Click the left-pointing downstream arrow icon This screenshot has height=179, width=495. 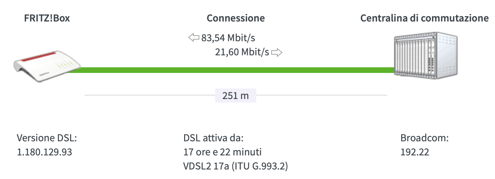pyautogui.click(x=194, y=38)
